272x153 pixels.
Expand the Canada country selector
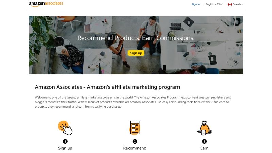pos(236,4)
